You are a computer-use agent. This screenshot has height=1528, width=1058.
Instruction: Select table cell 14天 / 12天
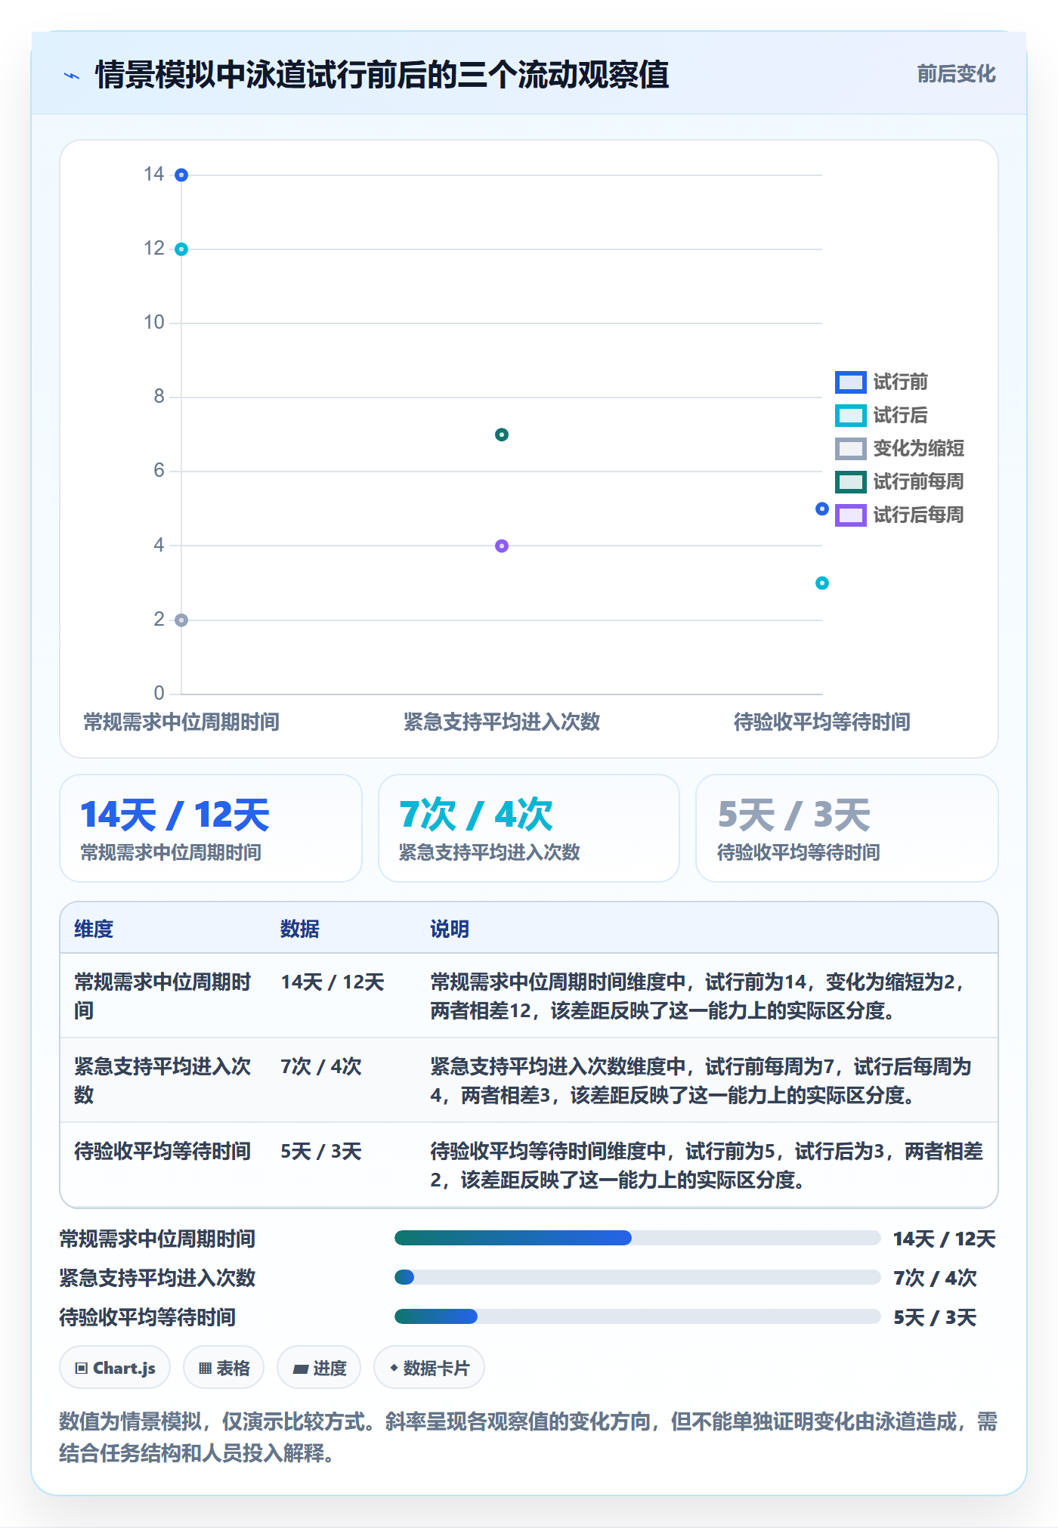pyautogui.click(x=333, y=982)
